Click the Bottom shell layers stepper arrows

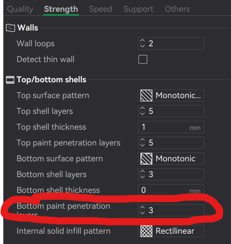point(143,174)
